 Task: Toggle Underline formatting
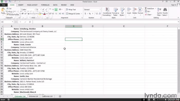28,14
